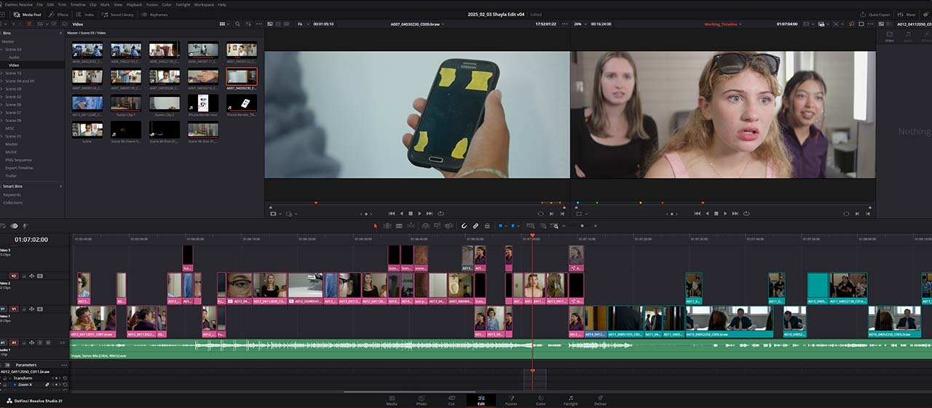Viewport: 932px width, 408px height.
Task: Toggle A1 track destination button
Action: [12, 342]
